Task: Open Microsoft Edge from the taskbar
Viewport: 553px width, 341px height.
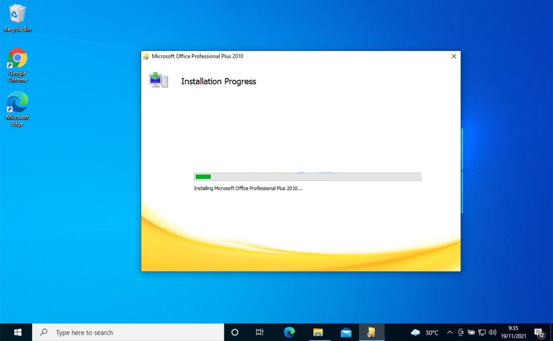Action: point(289,332)
